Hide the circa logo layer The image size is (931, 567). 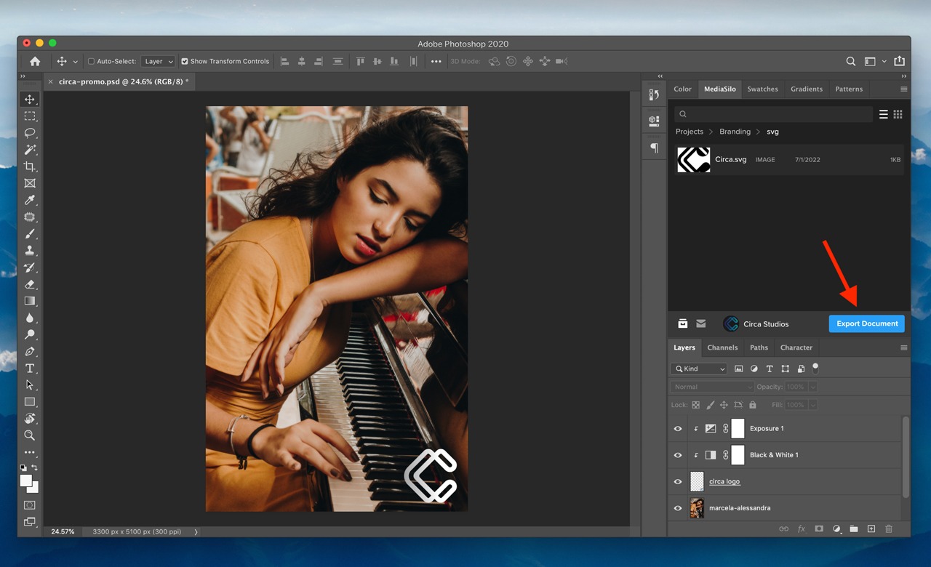(677, 481)
